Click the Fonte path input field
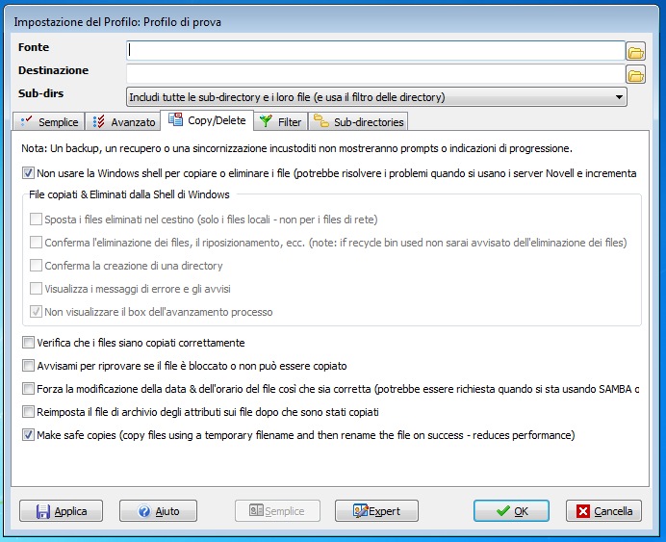Screen dimensions: 666x542 pyautogui.click(x=375, y=51)
